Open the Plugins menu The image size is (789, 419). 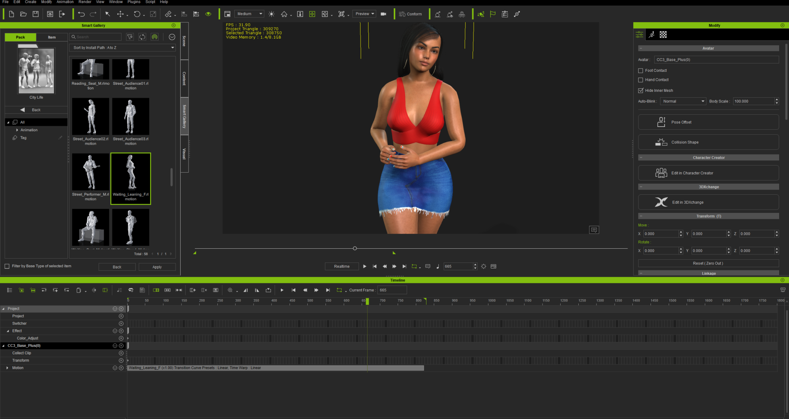tap(134, 2)
